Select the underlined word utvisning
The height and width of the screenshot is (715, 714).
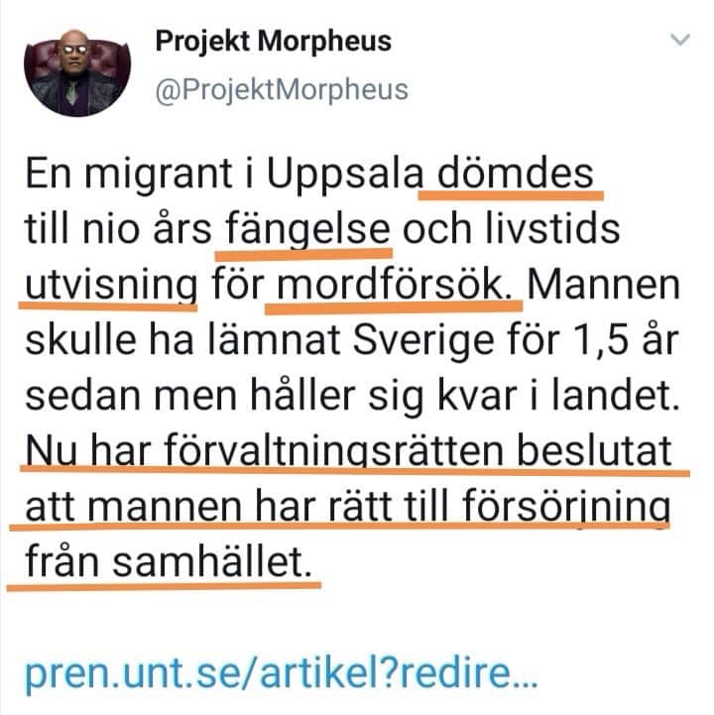111,285
